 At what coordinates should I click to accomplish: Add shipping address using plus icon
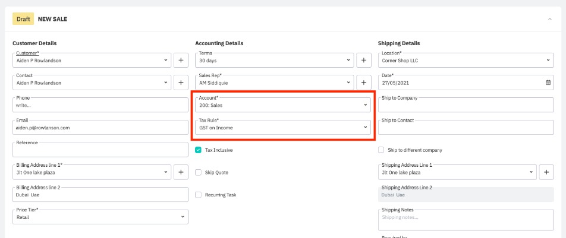point(546,172)
